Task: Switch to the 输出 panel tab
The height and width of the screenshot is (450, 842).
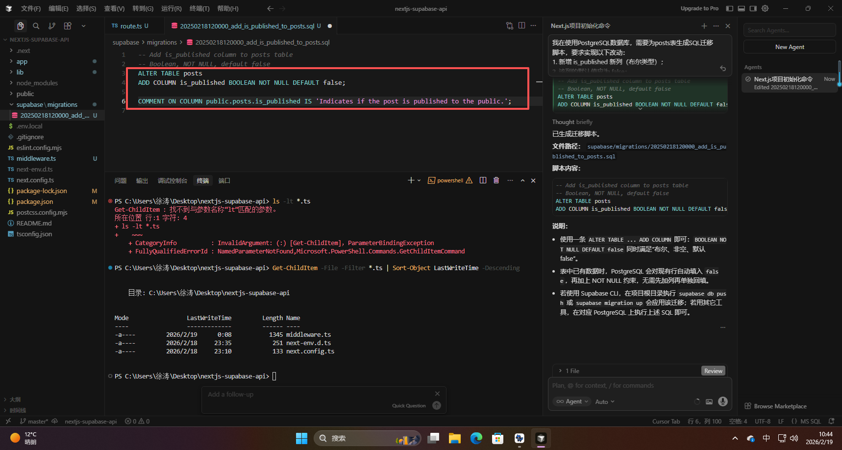Action: [142, 180]
